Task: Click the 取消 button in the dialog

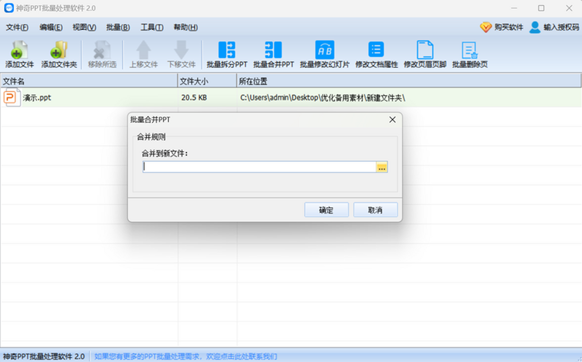Action: [375, 210]
